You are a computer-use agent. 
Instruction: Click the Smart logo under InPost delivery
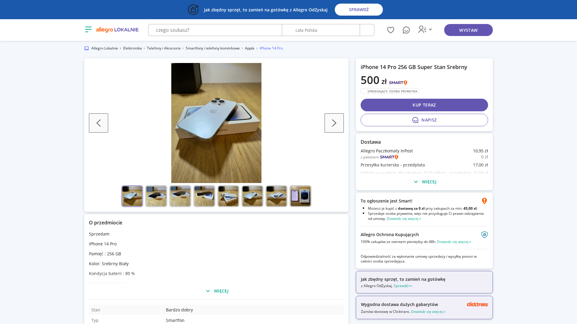pos(389,157)
